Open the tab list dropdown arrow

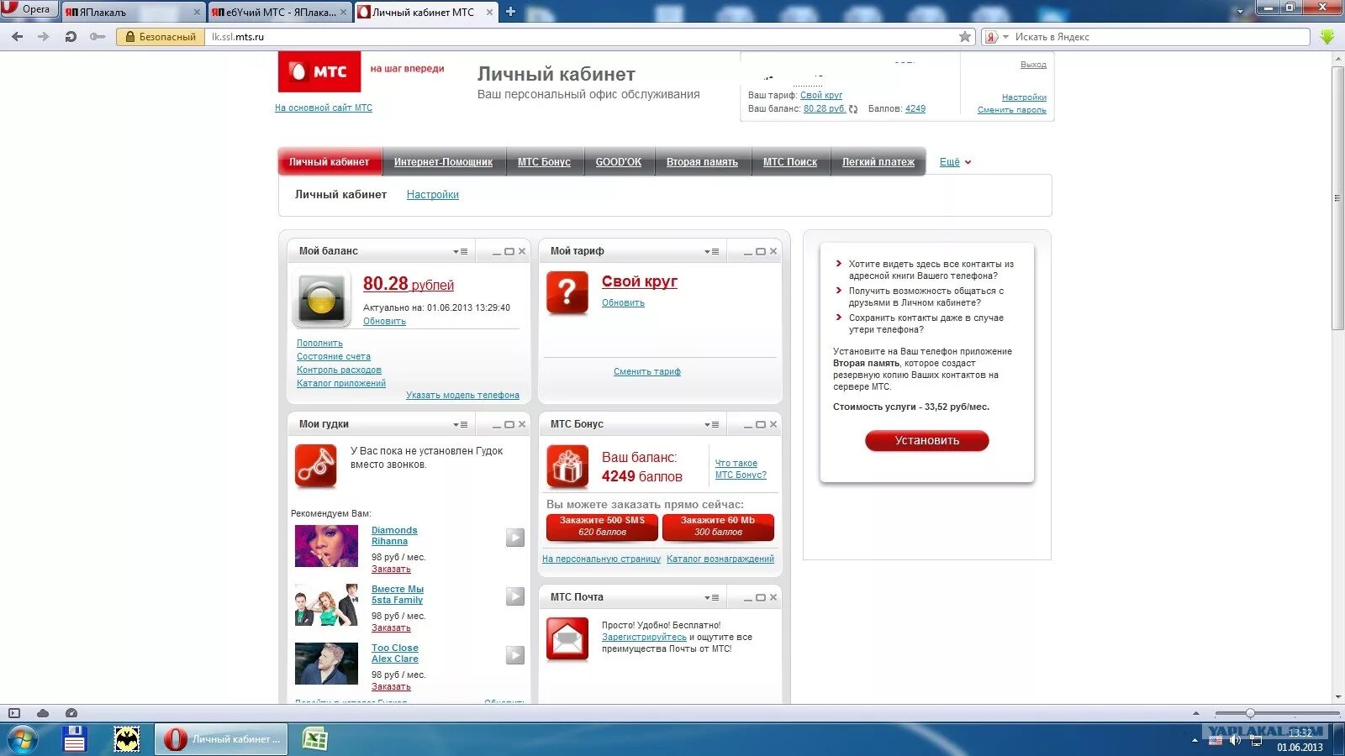(x=1242, y=13)
